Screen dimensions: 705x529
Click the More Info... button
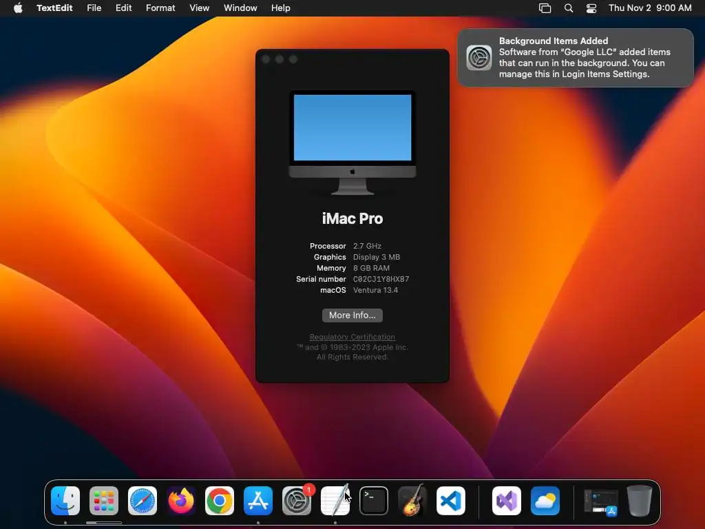(352, 315)
